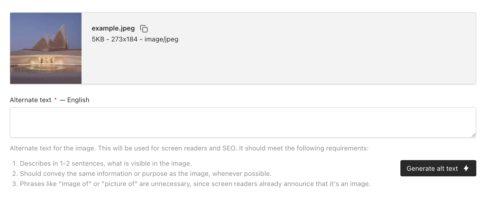Image resolution: width=487 pixels, height=216 pixels.
Task: Click the red required asterisk
Action: point(55,100)
